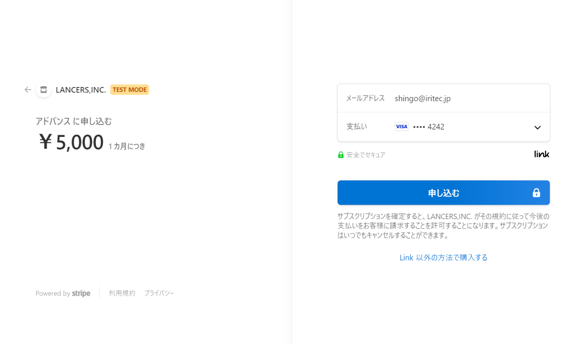
Task: Click the LANCERS,INC. merchant name
Action: pyautogui.click(x=81, y=90)
